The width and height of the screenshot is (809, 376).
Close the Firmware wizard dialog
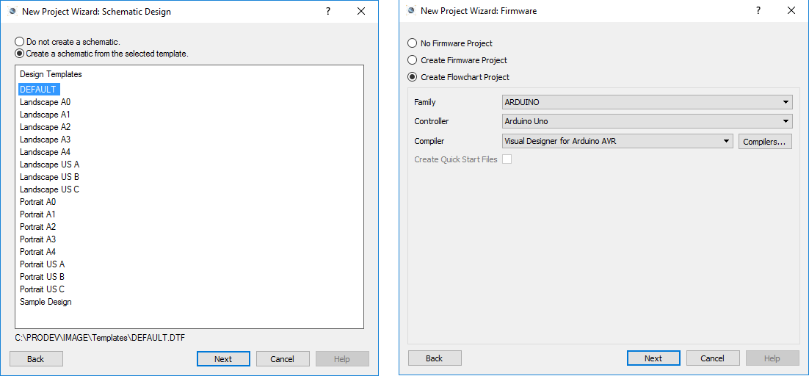791,11
